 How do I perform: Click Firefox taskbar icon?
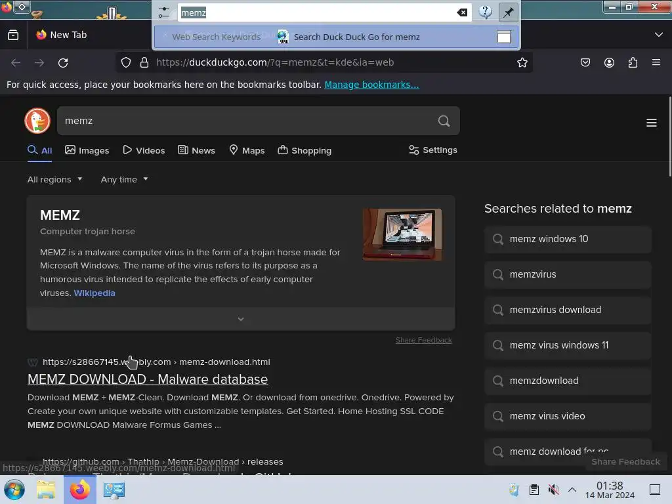(x=80, y=490)
